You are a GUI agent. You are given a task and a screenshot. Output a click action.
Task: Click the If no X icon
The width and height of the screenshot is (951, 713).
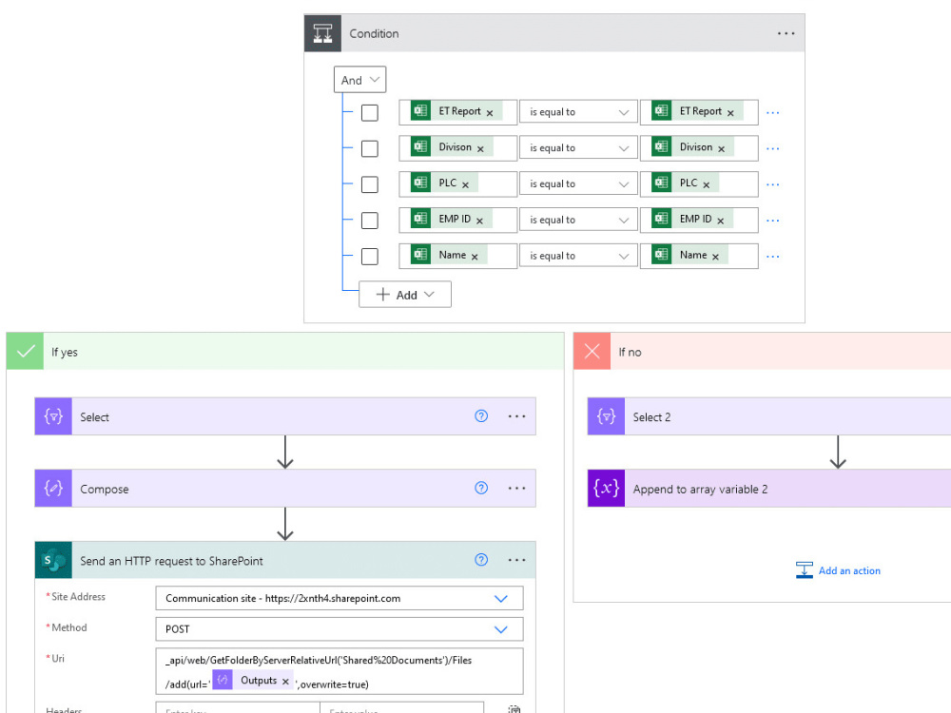[592, 351]
